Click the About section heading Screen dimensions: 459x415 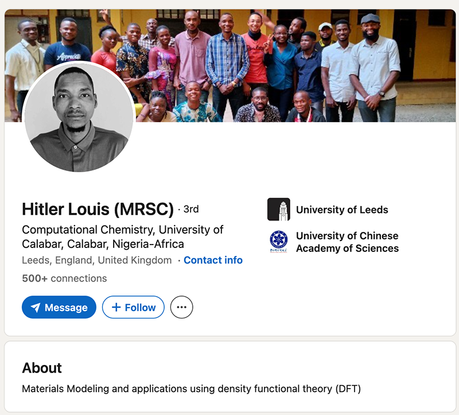(42, 368)
